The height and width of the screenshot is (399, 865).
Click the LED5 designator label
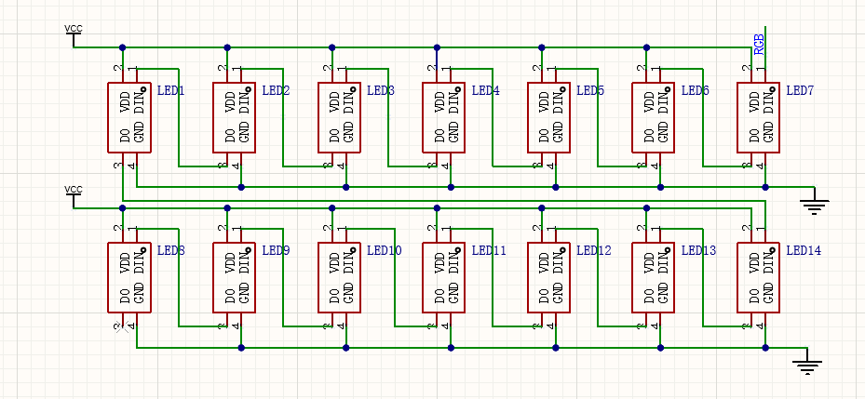pyautogui.click(x=590, y=90)
